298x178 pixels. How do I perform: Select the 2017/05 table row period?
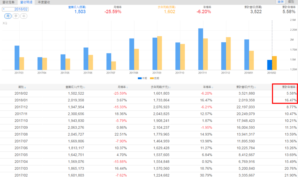pyautogui.click(x=21, y=155)
